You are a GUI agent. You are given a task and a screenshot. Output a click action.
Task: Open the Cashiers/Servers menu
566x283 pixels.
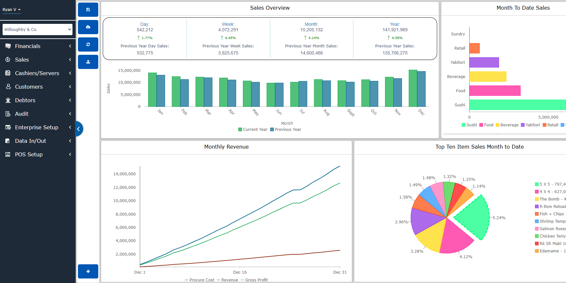click(x=38, y=73)
